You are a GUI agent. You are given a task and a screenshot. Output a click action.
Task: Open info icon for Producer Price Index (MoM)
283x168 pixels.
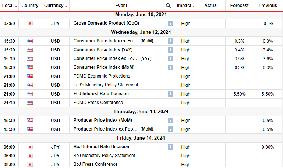point(170,121)
